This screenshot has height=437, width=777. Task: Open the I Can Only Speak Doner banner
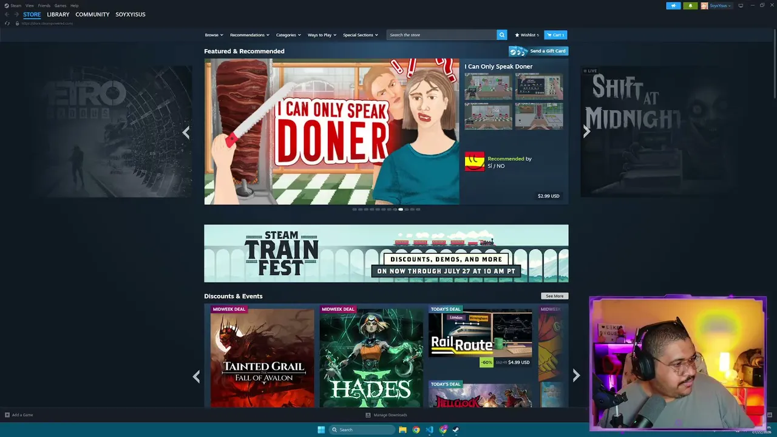(x=332, y=132)
